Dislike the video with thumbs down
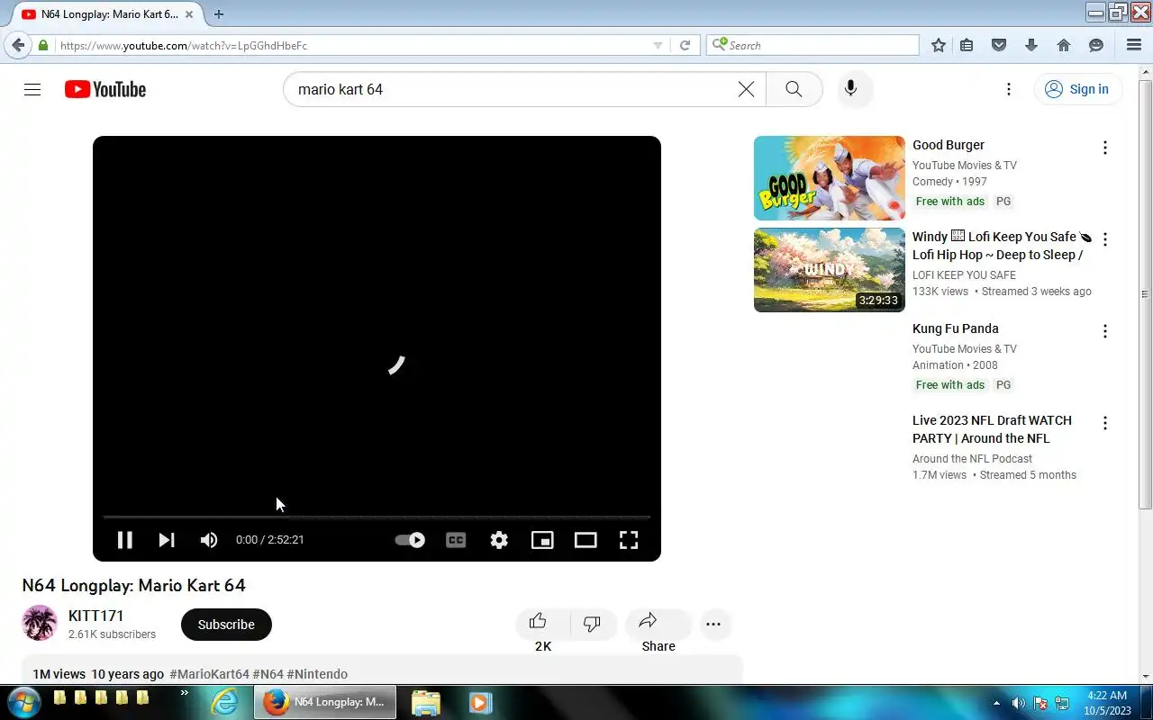1153x720 pixels. 592,623
